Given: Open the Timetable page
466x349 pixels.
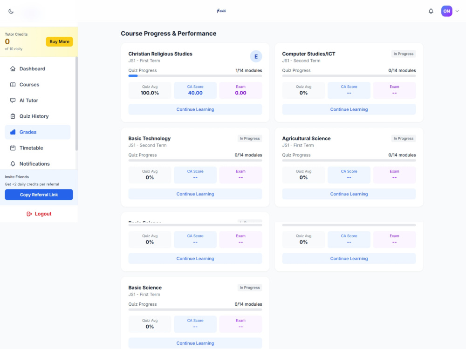Looking at the screenshot, I should pos(37,148).
